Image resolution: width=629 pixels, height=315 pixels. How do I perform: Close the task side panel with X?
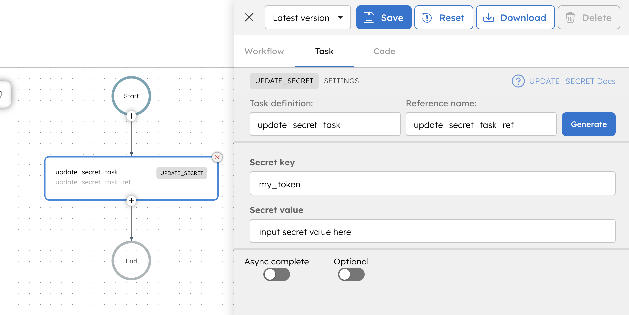249,17
